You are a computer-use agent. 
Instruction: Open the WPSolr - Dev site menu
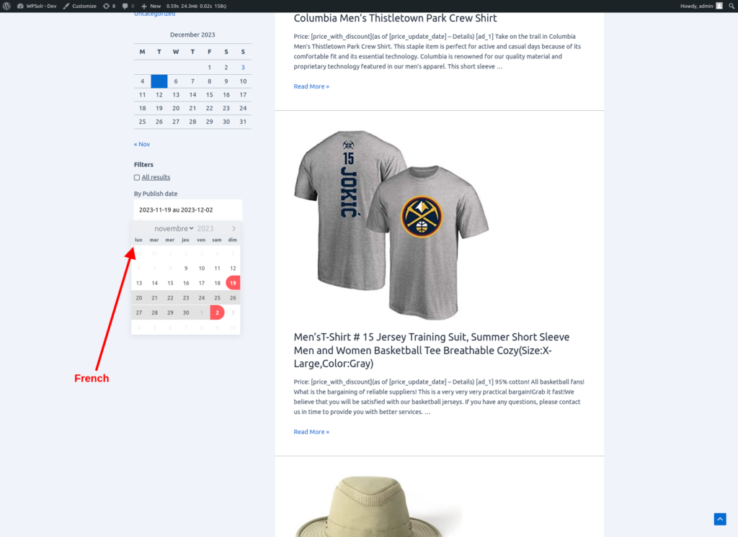(x=37, y=6)
